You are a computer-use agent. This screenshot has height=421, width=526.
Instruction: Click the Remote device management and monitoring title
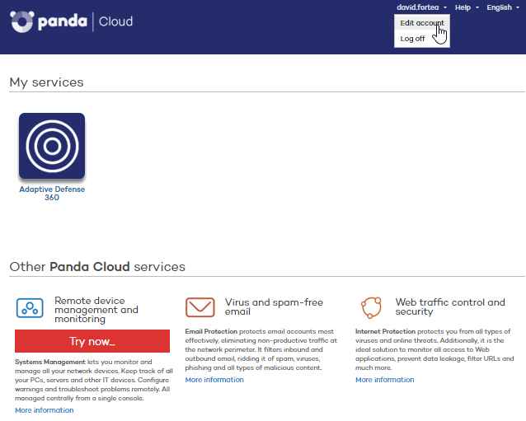pos(96,311)
